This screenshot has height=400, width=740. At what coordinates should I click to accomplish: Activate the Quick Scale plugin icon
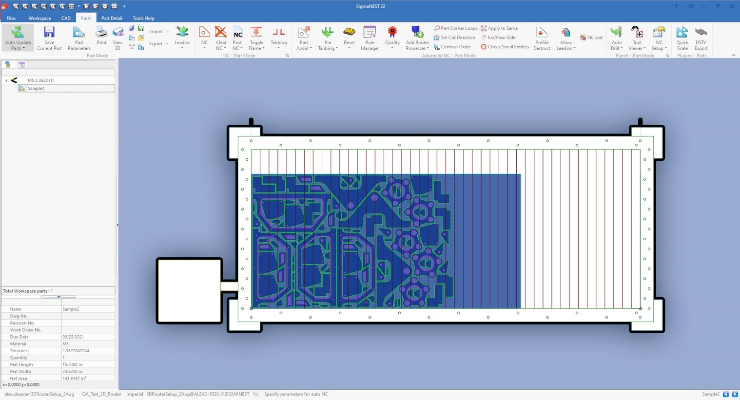682,38
